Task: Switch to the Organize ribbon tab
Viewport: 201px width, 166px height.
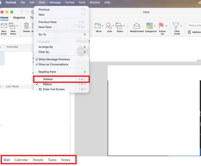Action: coord(19,18)
